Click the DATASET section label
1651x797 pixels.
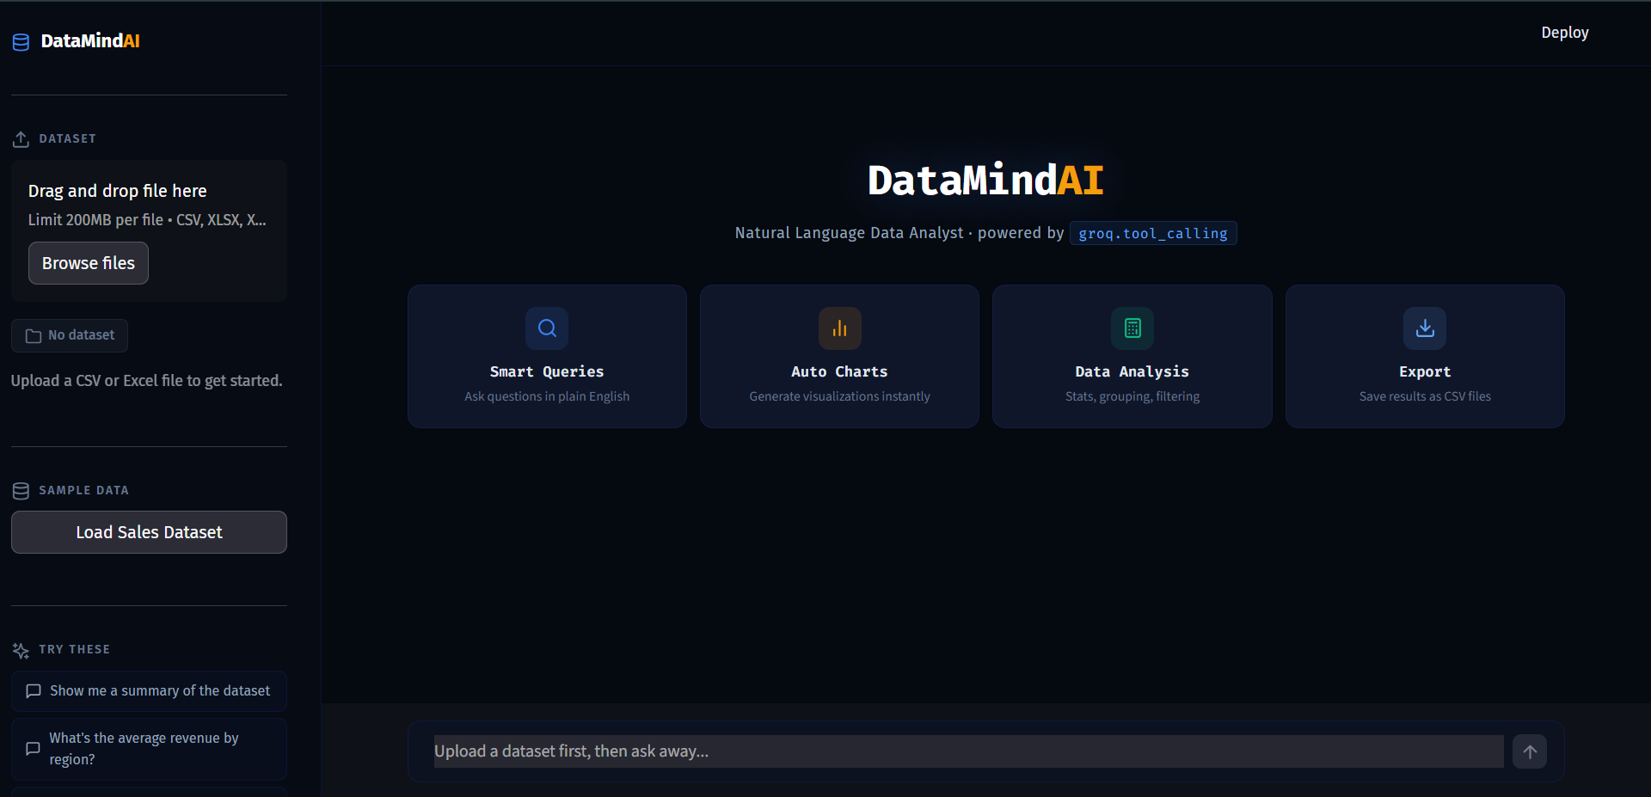click(67, 139)
